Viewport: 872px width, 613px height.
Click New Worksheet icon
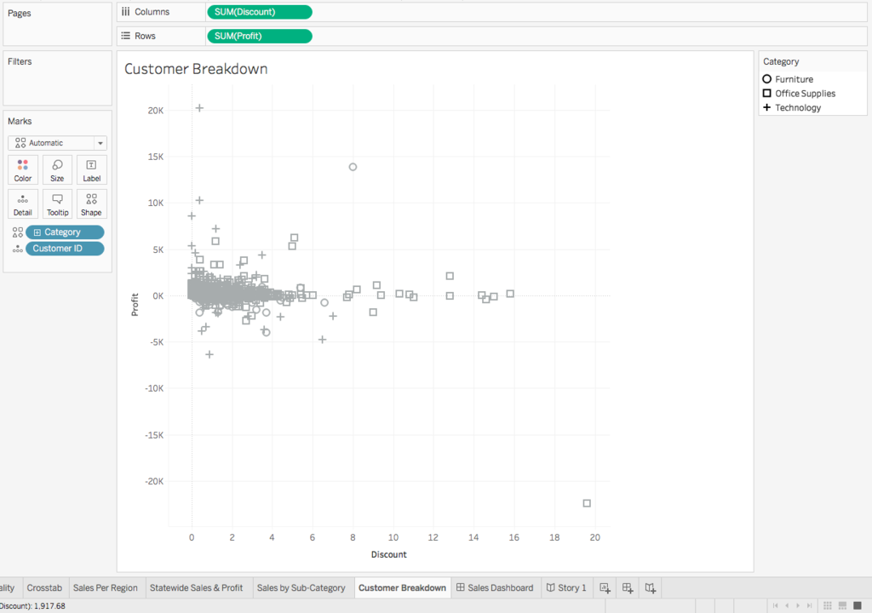tap(605, 588)
